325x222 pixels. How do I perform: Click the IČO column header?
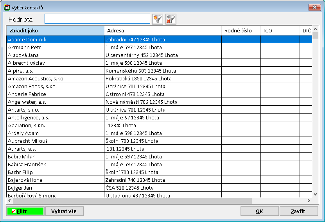pos(280,30)
